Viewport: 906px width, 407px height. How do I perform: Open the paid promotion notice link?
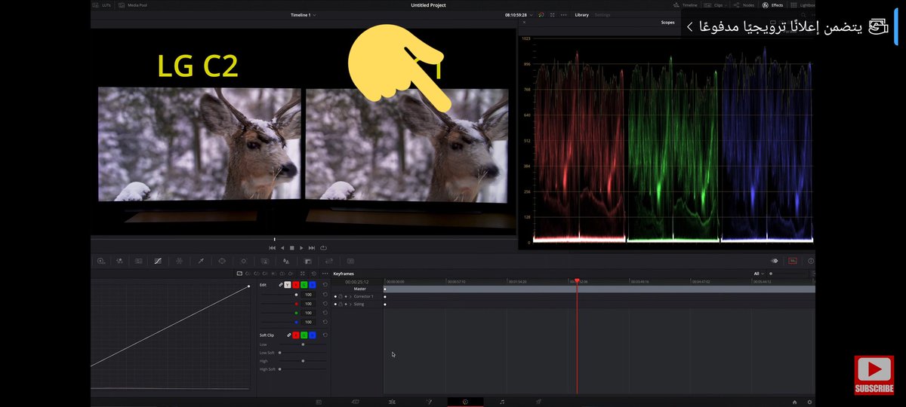click(x=787, y=26)
